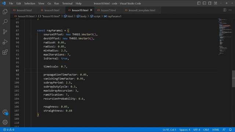
Task: Click the sourceOffset property
Action: tap(53, 34)
